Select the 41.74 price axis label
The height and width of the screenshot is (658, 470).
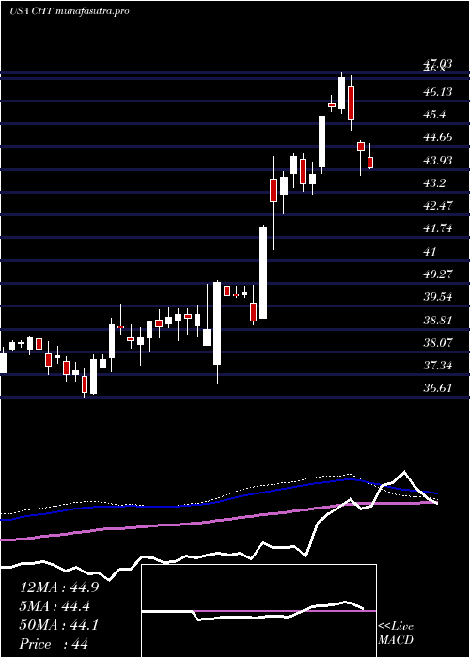[438, 228]
